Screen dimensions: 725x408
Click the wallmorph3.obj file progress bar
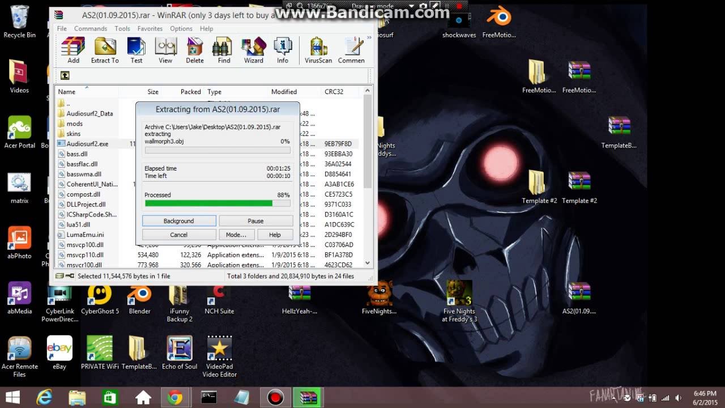coord(217,150)
